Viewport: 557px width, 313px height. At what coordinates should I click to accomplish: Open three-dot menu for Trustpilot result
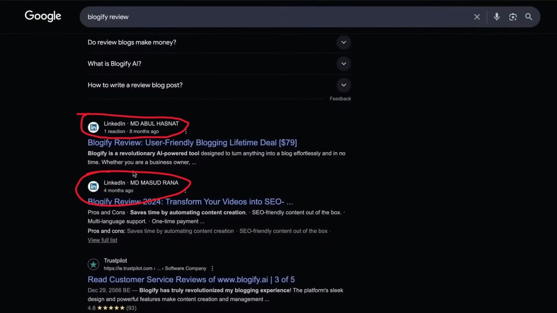click(x=213, y=268)
